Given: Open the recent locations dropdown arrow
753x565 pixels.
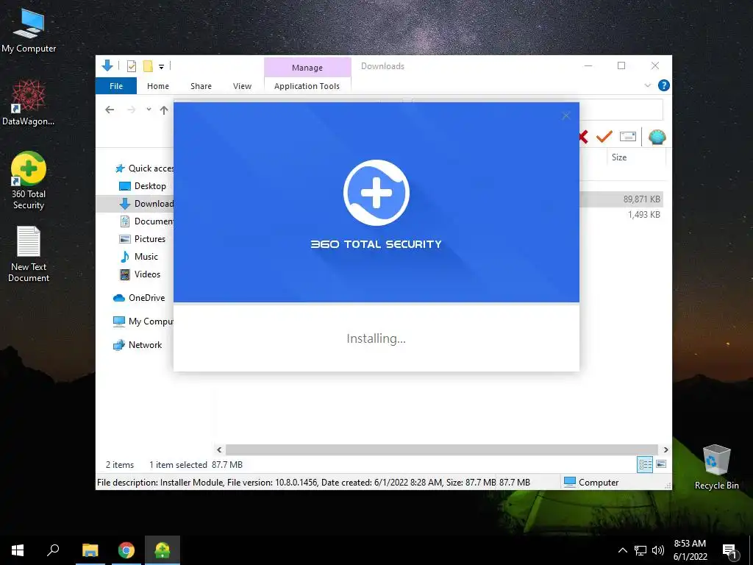Looking at the screenshot, I should click(149, 110).
